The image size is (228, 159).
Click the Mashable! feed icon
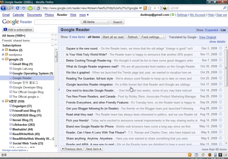(10, 129)
